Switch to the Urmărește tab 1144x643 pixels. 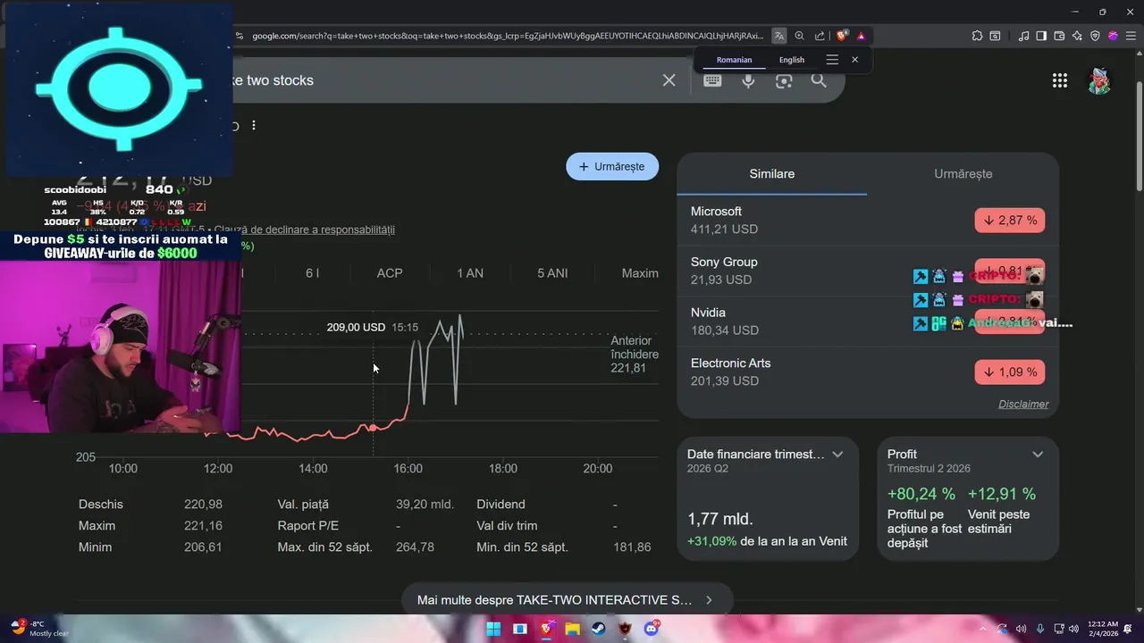[963, 174]
